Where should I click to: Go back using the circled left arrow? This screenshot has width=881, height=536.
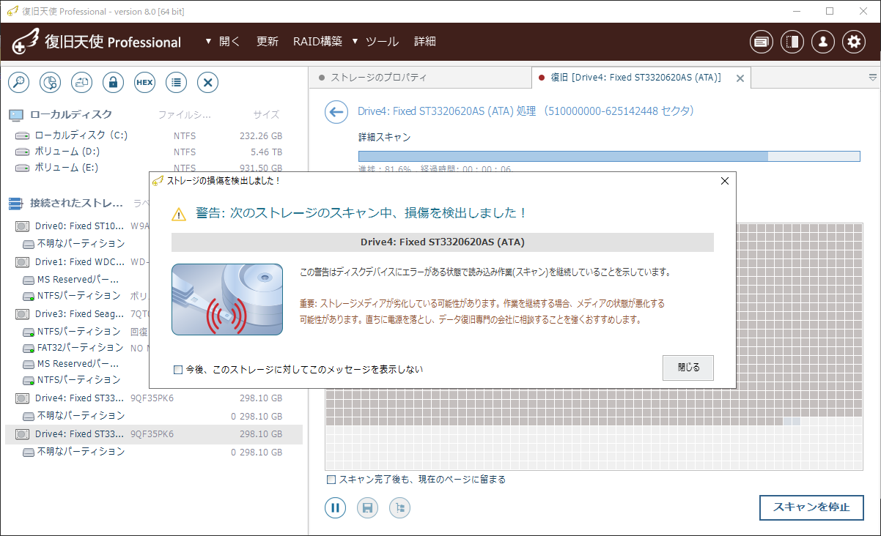336,112
